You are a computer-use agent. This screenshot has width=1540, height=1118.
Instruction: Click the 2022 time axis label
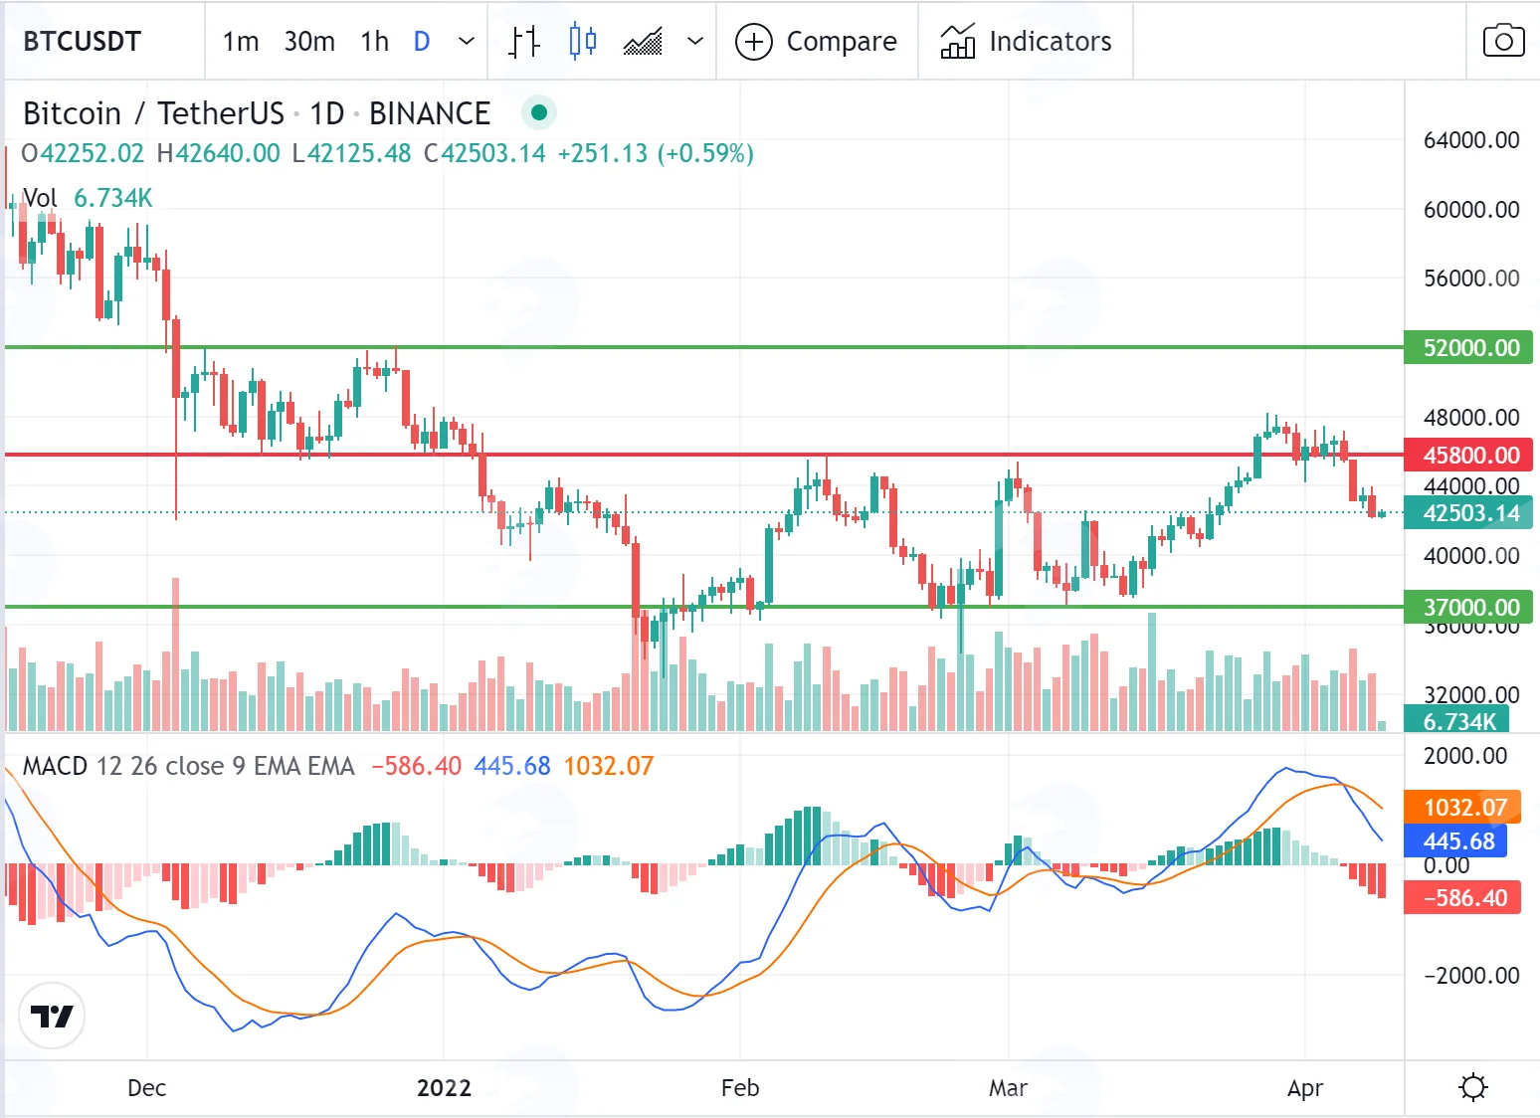click(x=444, y=1088)
